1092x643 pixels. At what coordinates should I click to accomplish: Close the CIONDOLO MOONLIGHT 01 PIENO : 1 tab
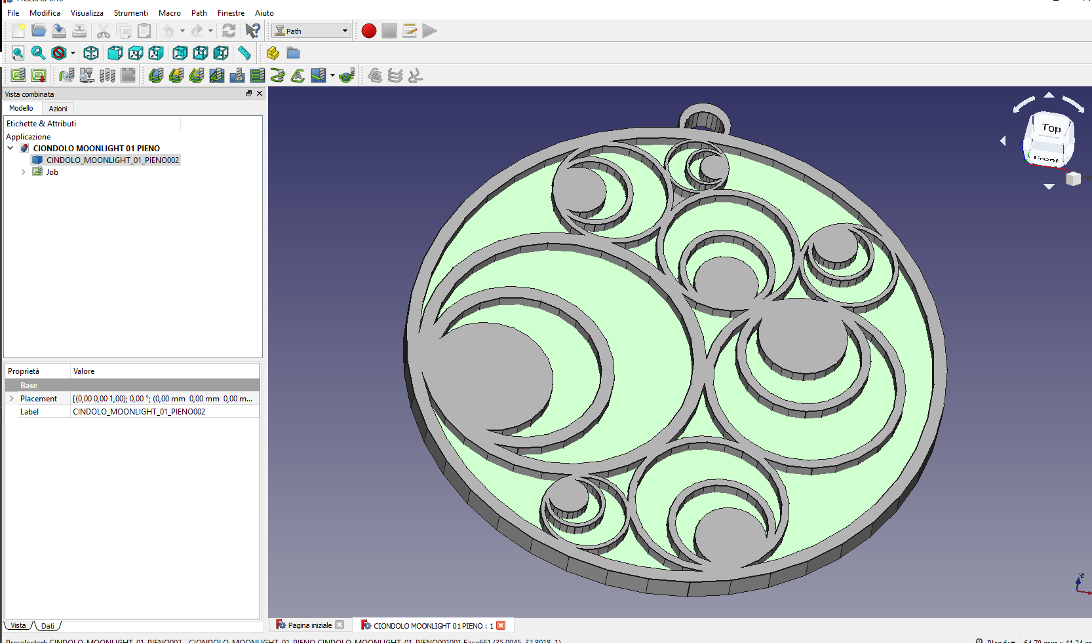[501, 625]
